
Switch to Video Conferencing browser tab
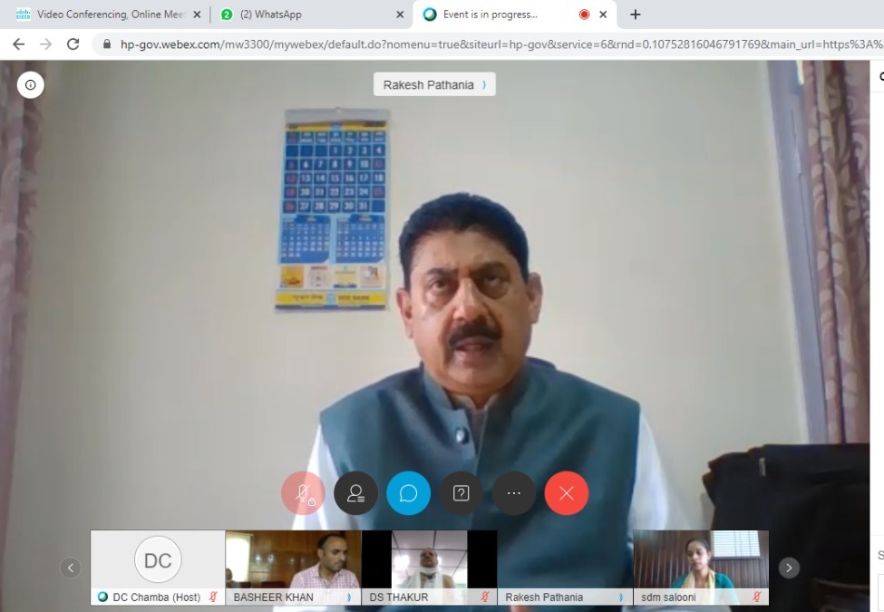[108, 15]
